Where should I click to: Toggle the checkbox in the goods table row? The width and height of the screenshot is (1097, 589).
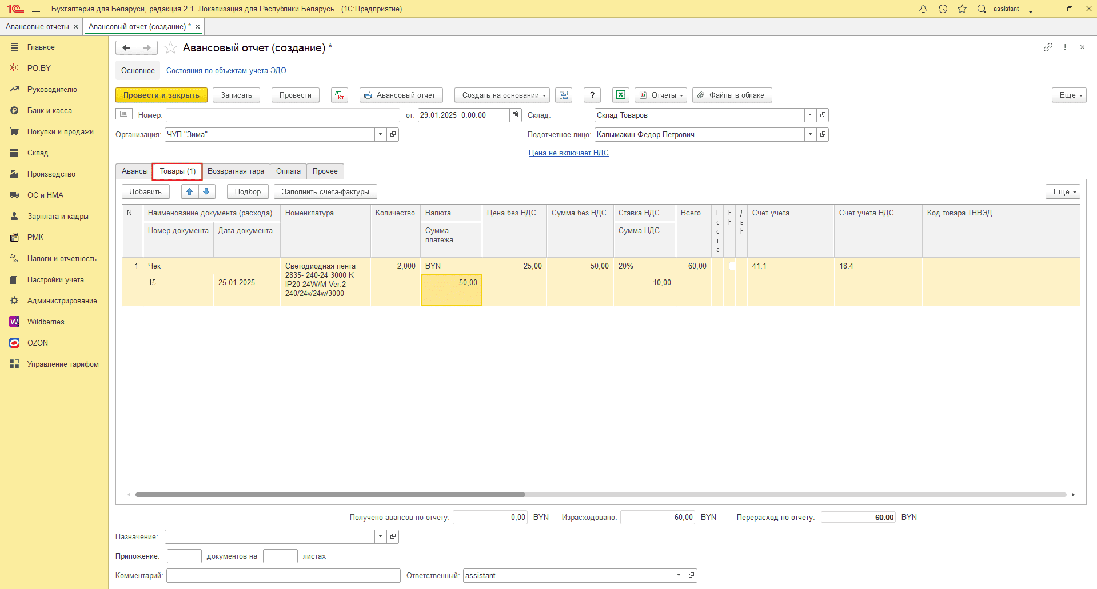click(x=732, y=266)
